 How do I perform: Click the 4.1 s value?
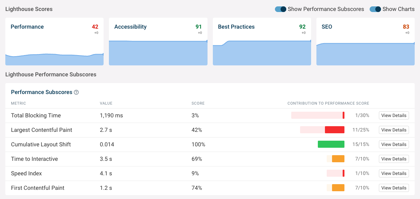coord(106,174)
